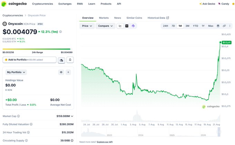This screenshot has width=235, height=145.
Task: Click the CoinGecko logo
Action: pyautogui.click(x=14, y=4)
